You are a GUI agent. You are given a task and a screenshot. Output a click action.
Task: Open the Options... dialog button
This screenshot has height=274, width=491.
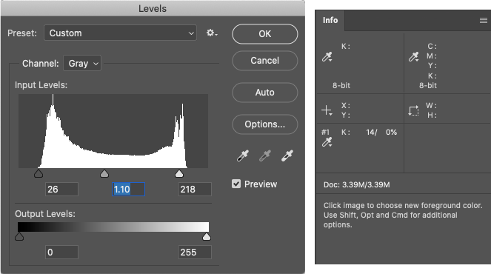(x=265, y=124)
